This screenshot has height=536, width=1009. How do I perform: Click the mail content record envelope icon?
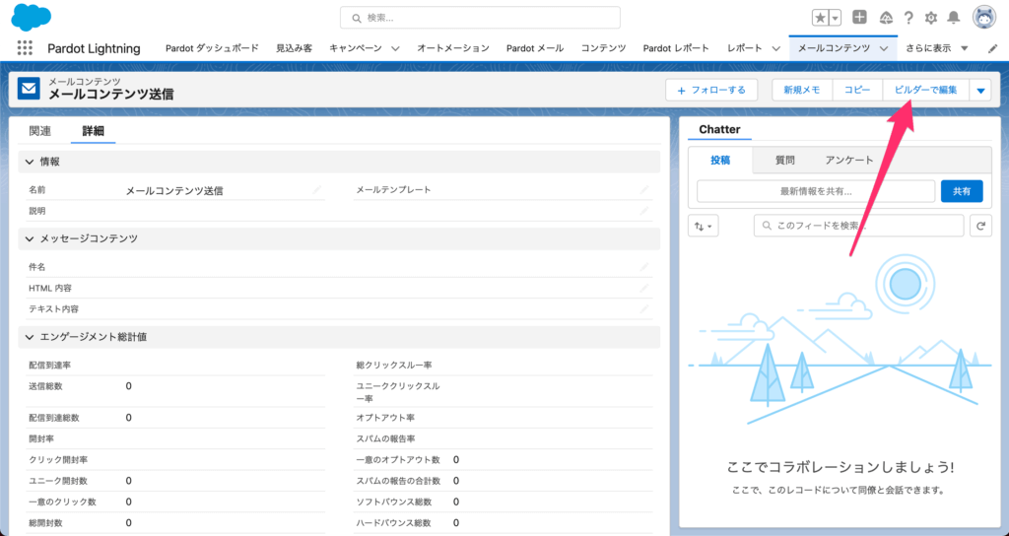[x=29, y=89]
